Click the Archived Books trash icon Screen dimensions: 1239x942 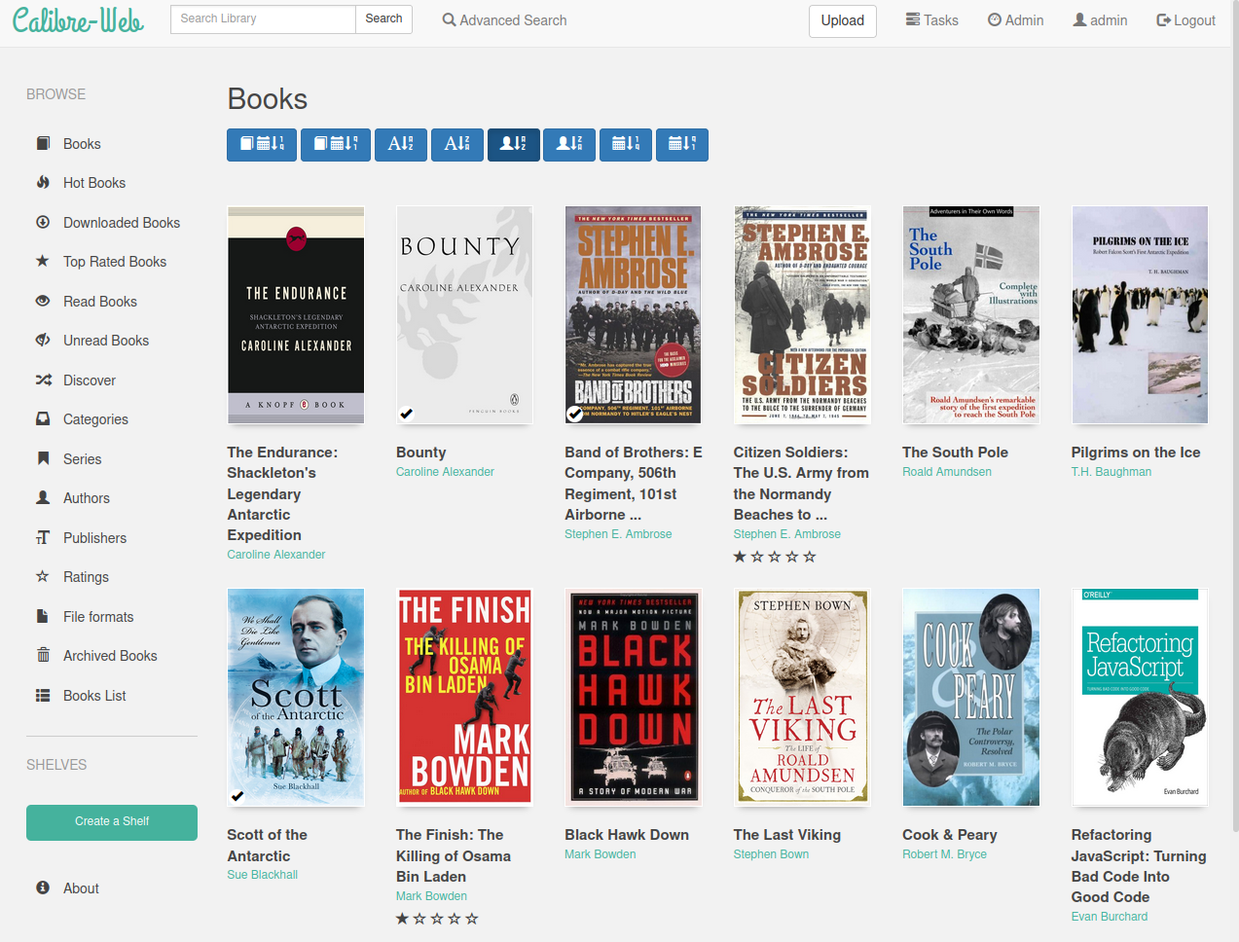43,656
